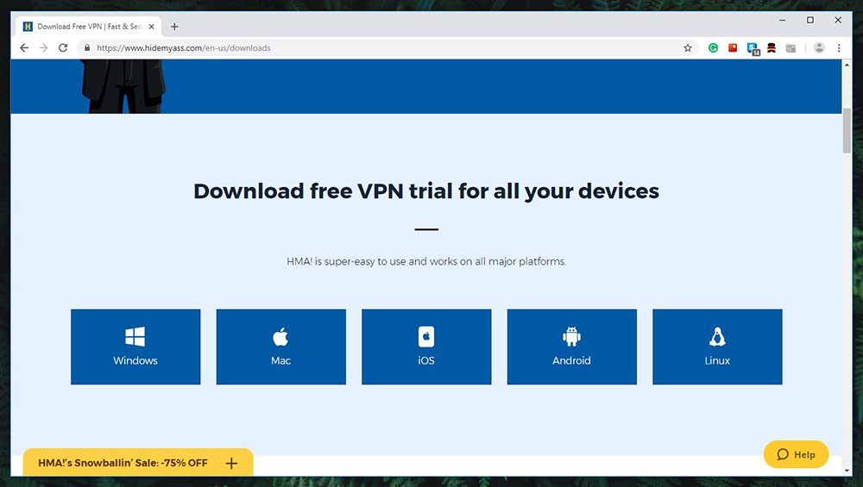Screen dimensions: 863x487
Task: Minimize the Chrome window
Action: coord(782,21)
